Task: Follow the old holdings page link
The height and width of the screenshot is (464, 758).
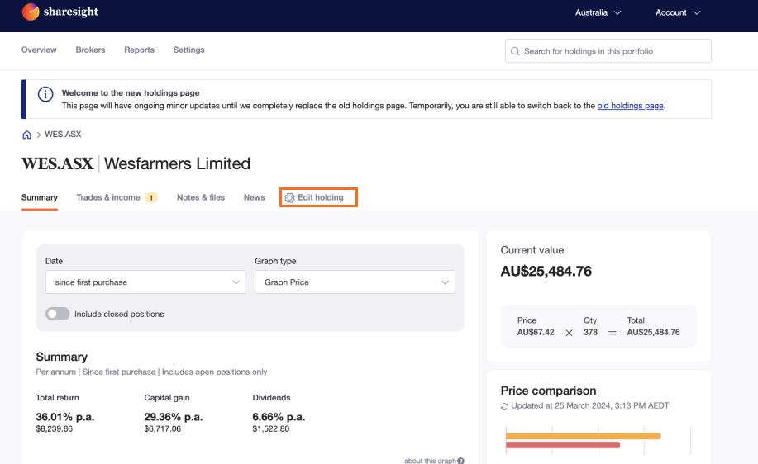Action: click(x=631, y=106)
